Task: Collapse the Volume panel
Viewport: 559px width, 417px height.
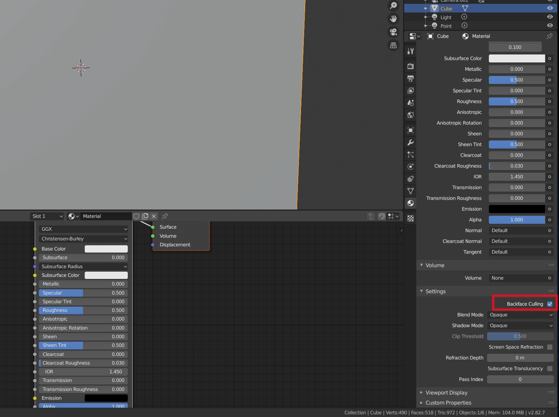Action: (422, 265)
